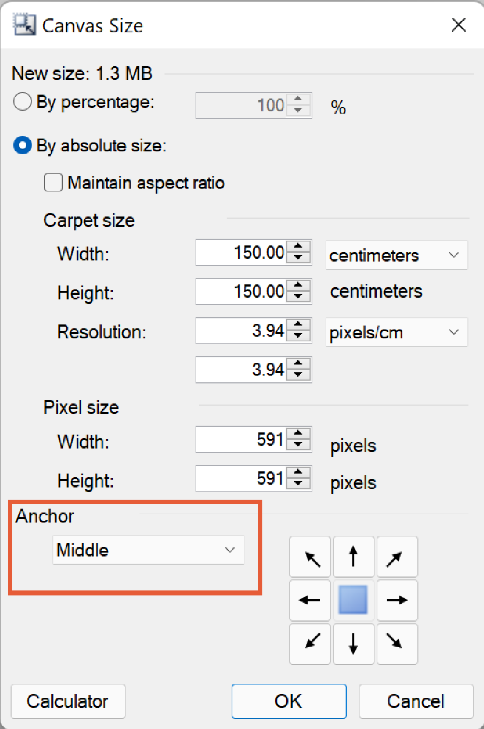Open the Calculator button

coord(68,701)
